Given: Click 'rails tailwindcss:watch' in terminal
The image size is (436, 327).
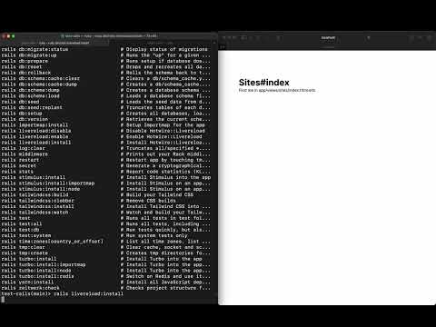Looking at the screenshot, I should click(35, 213).
